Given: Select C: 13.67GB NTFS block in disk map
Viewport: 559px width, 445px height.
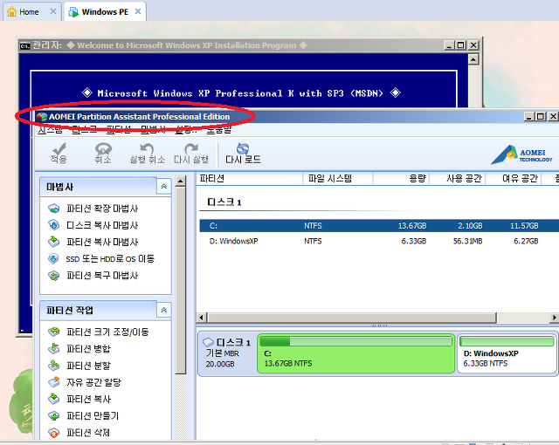Looking at the screenshot, I should click(x=355, y=353).
